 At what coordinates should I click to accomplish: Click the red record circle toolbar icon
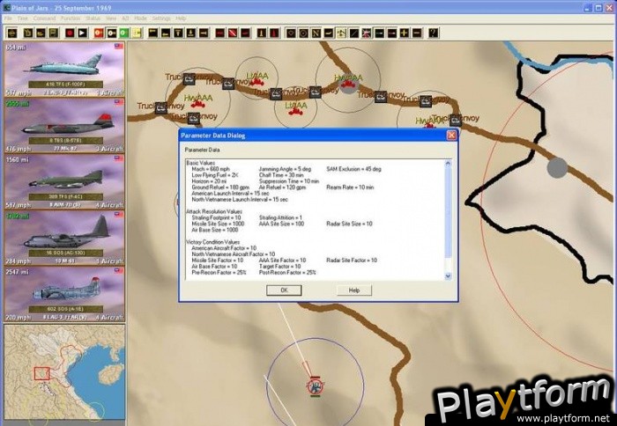tap(70, 33)
